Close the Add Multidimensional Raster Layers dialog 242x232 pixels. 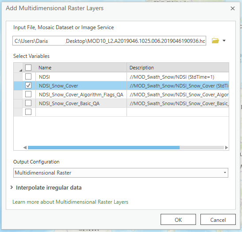pos(233,8)
